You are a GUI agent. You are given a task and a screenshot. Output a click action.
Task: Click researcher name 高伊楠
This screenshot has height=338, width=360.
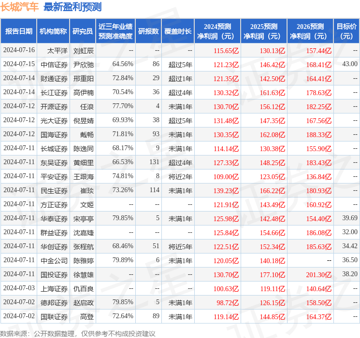tap(84, 93)
